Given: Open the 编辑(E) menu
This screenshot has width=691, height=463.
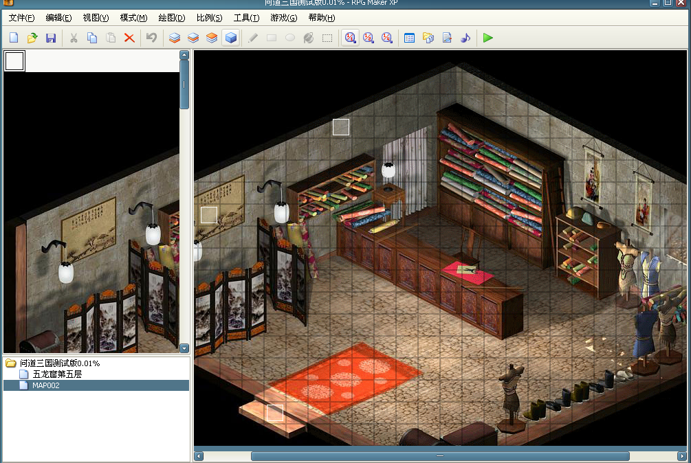Looking at the screenshot, I should 58,18.
